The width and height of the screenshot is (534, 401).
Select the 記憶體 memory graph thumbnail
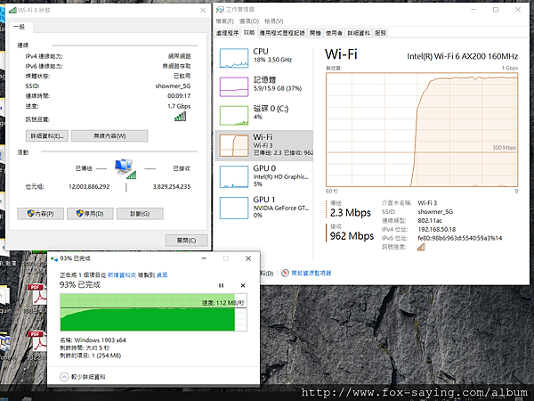pyautogui.click(x=234, y=86)
